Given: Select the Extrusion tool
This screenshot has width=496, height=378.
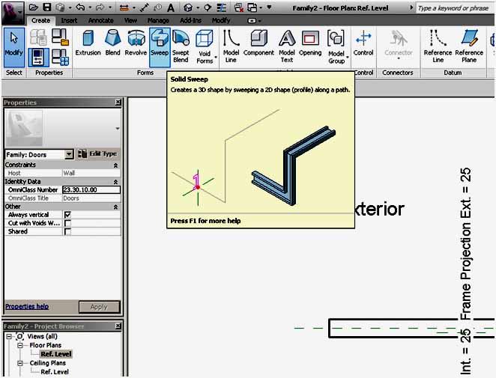Looking at the screenshot, I should 88,43.
